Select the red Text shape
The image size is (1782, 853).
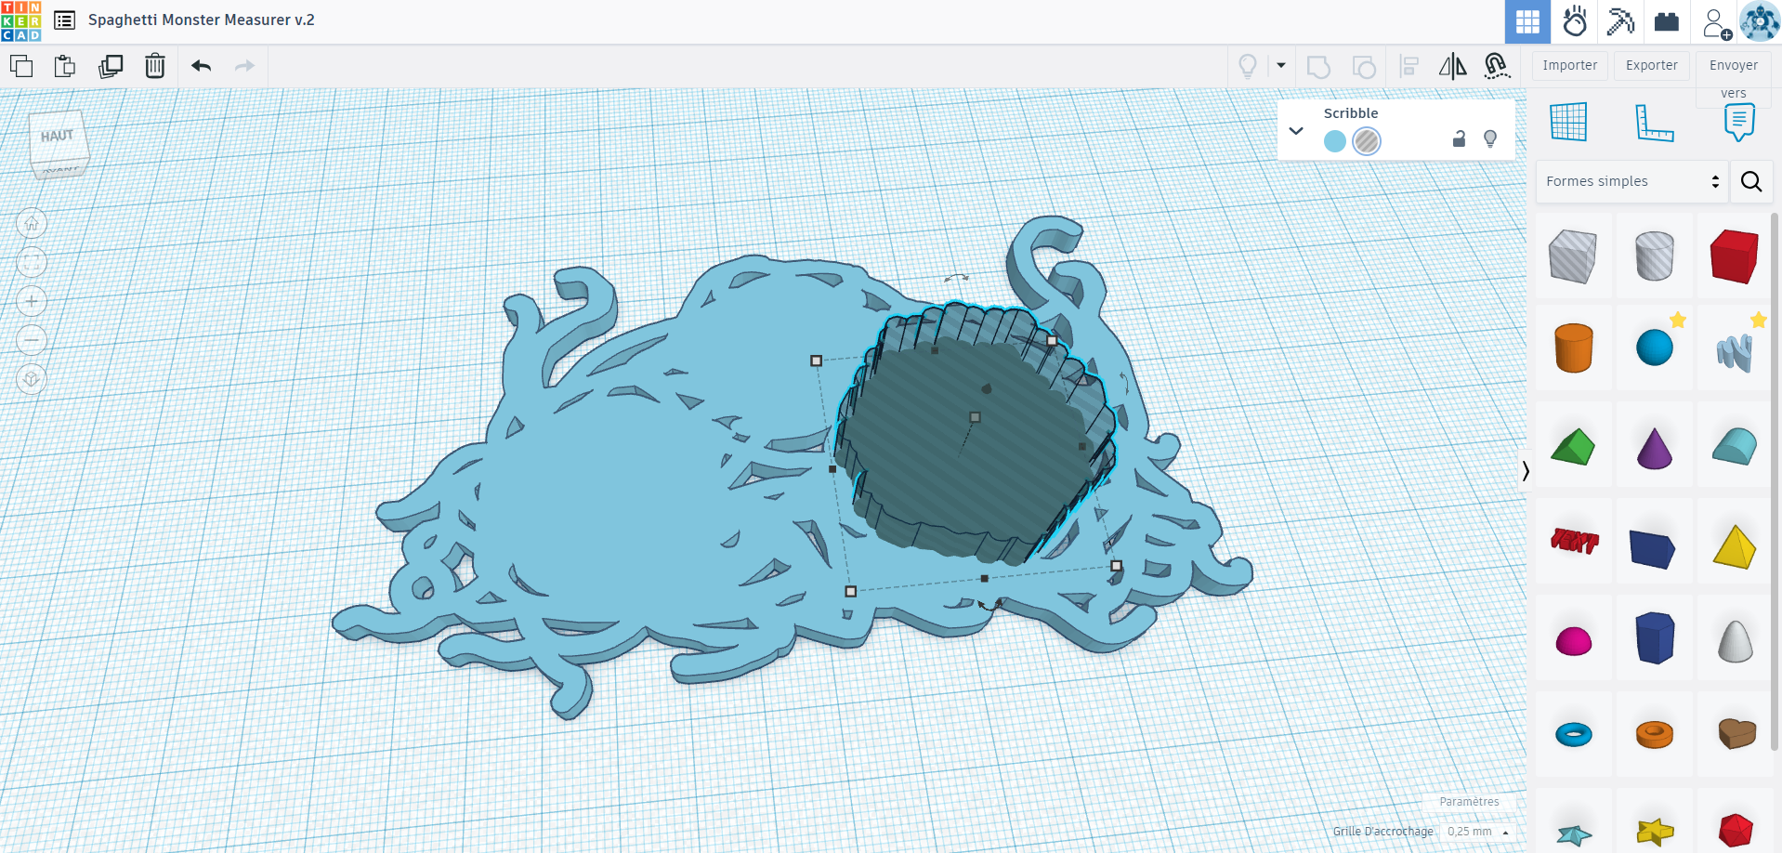[1574, 541]
